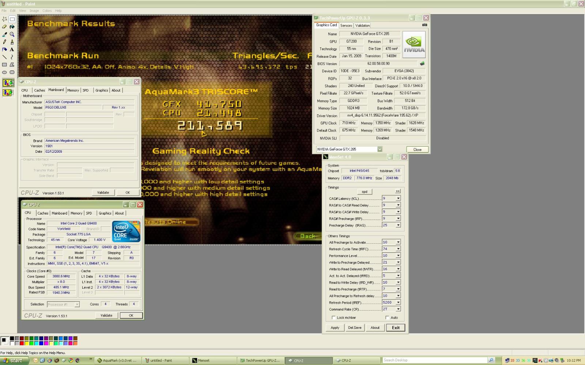This screenshot has height=365, width=585.
Task: Open the Refresh Period (tREF) dropdown
Action: pos(398,303)
